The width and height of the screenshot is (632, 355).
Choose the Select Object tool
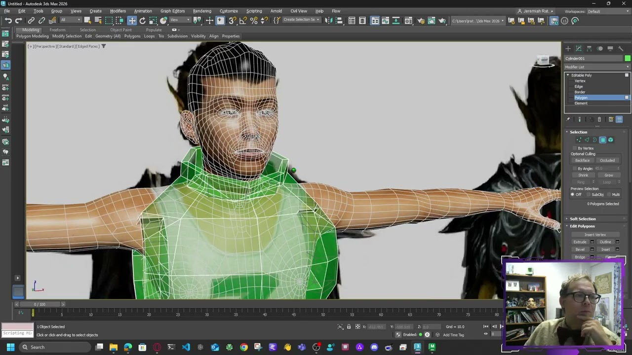click(x=87, y=20)
